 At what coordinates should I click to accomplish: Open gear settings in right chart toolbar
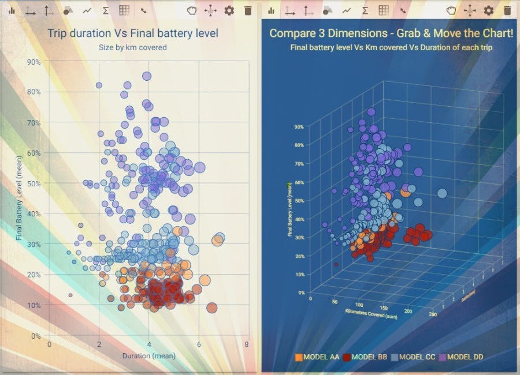488,10
